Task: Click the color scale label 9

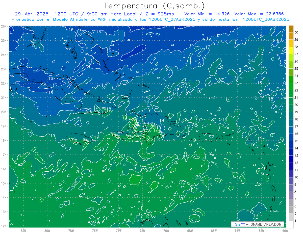Action: coord(296,184)
